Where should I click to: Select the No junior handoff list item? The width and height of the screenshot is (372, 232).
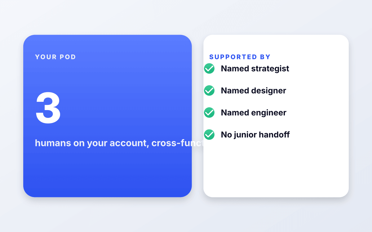[247, 135]
